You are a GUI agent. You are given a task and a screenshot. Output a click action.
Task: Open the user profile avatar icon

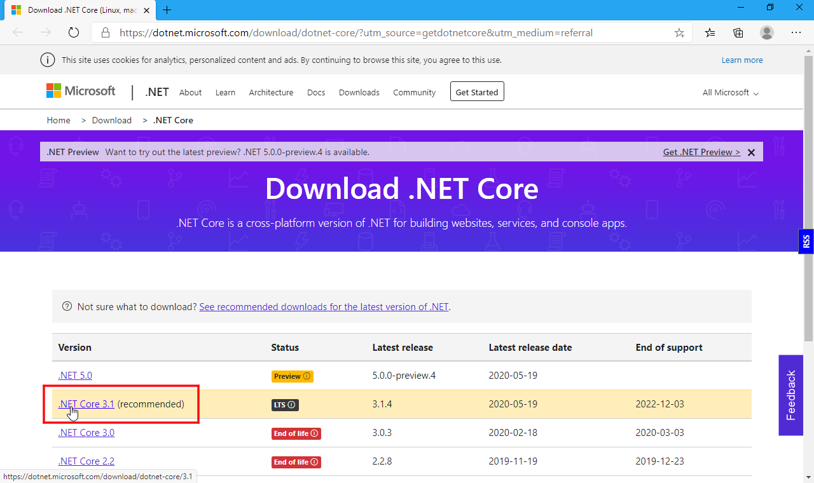(x=767, y=33)
